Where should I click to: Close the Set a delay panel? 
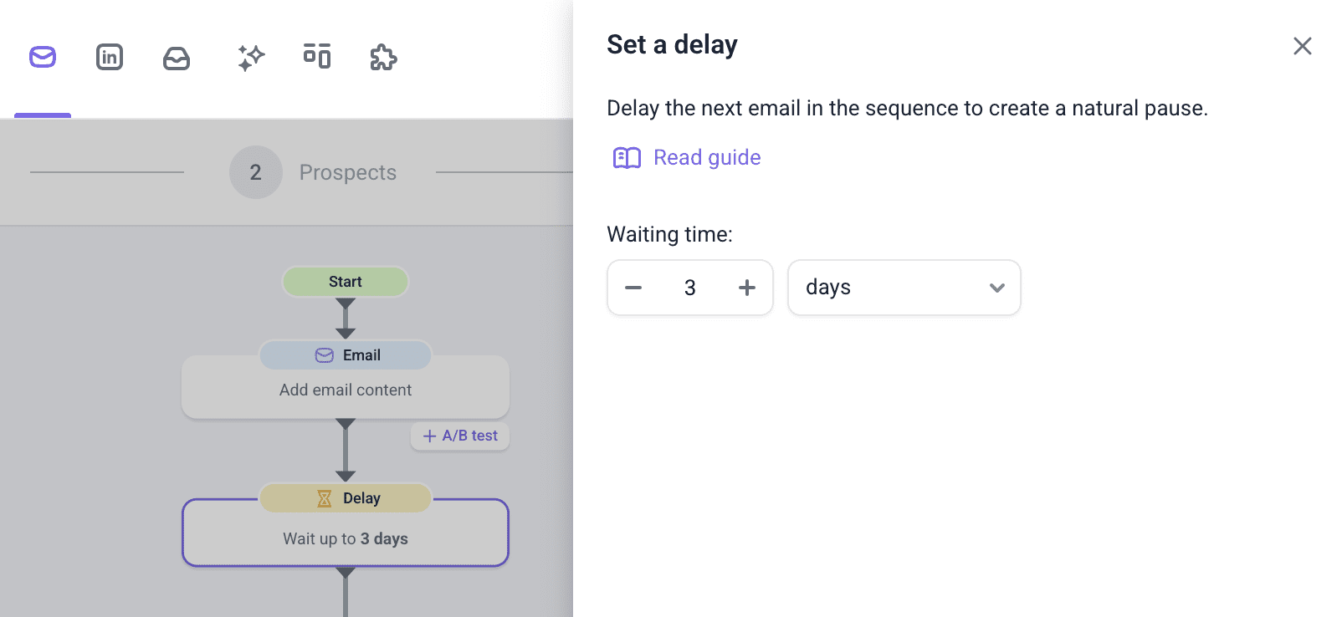pyautogui.click(x=1302, y=46)
